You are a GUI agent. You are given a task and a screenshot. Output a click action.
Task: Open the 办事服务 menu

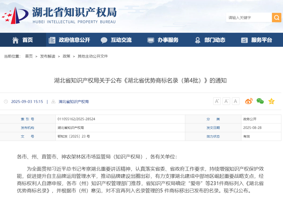tap(163, 40)
